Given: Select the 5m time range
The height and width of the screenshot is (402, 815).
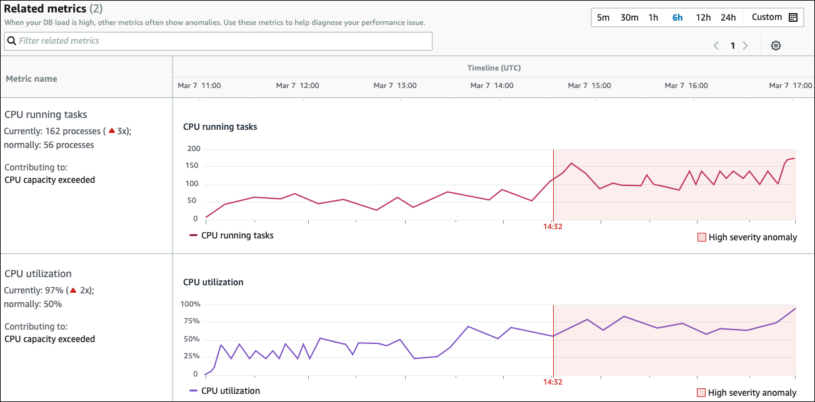Looking at the screenshot, I should click(x=603, y=17).
